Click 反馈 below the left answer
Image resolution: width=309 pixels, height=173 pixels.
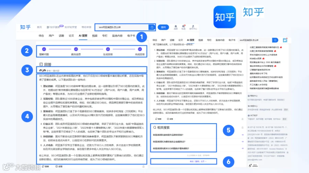pos(59,166)
